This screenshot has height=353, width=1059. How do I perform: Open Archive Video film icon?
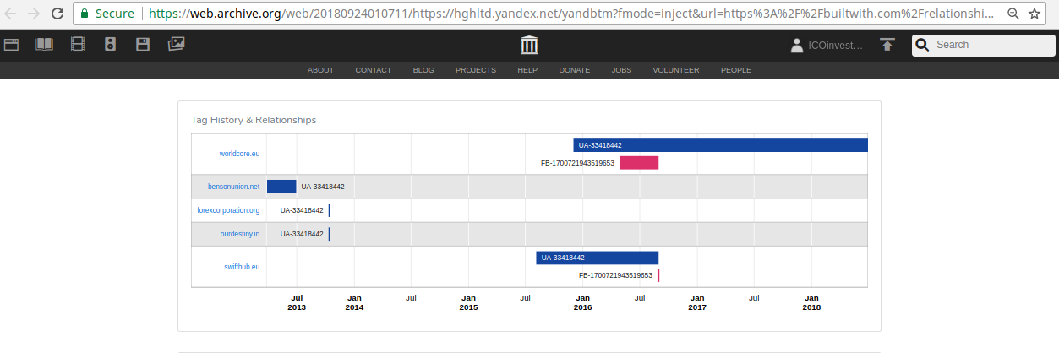(78, 45)
